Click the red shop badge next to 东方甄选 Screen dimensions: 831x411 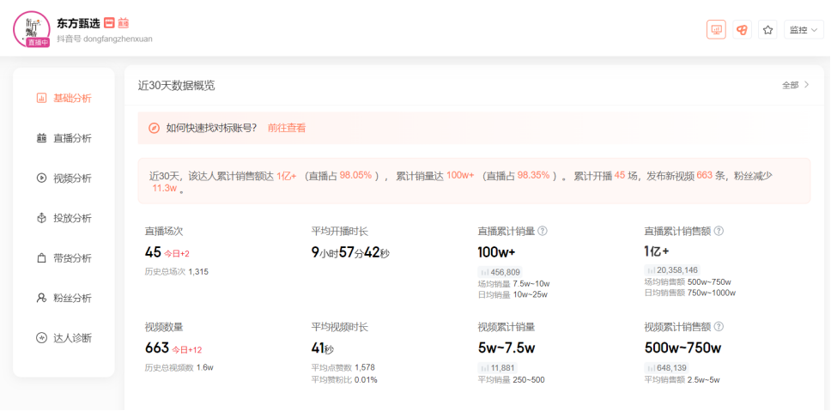pos(109,23)
